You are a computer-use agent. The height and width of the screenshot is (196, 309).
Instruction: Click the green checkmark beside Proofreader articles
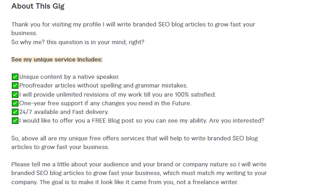[15, 85]
